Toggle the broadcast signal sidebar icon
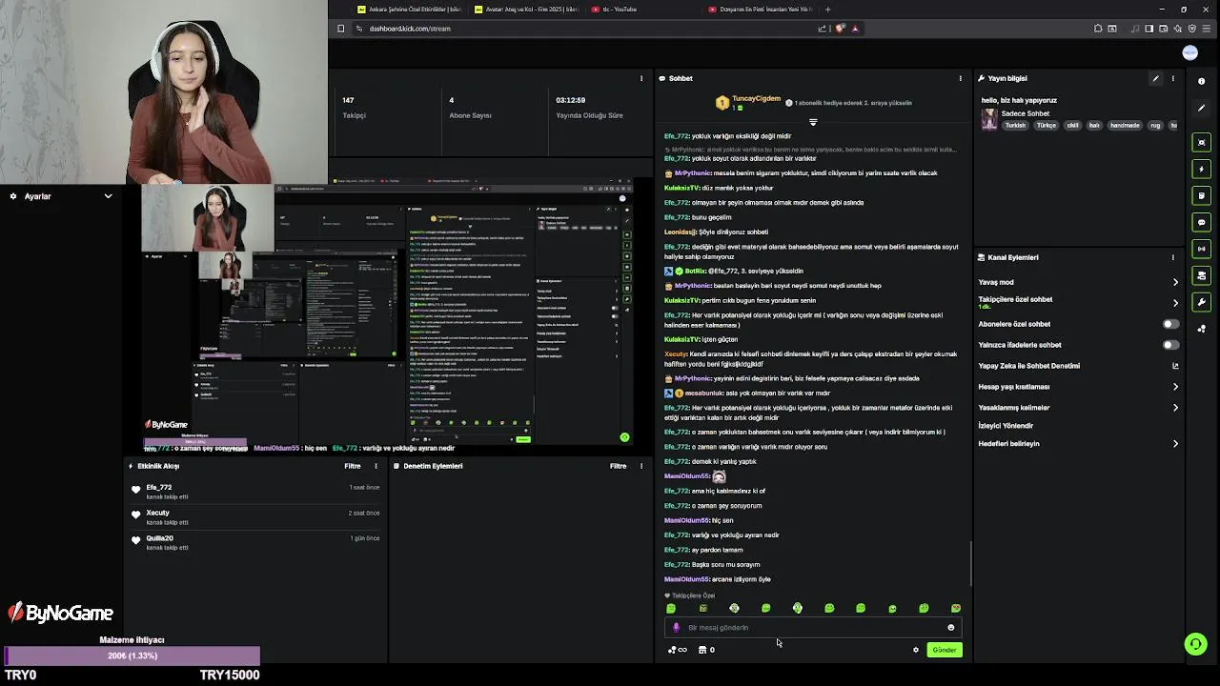The width and height of the screenshot is (1220, 686). click(x=1202, y=249)
